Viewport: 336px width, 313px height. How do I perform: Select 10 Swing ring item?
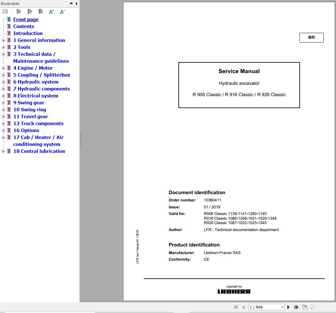(30, 110)
